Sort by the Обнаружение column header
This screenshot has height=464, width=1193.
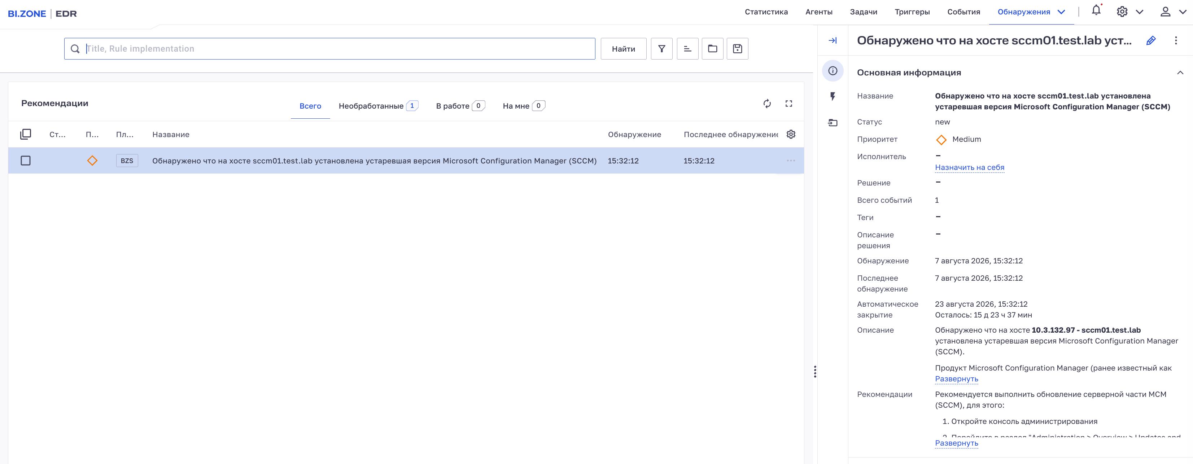pyautogui.click(x=634, y=135)
